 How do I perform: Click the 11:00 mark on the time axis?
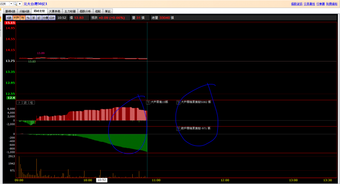coord(156,180)
